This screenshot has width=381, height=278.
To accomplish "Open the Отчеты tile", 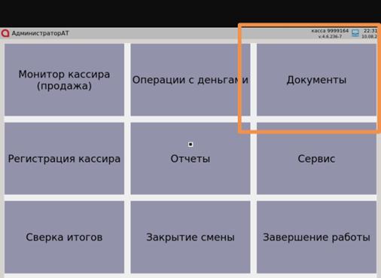I will click(x=190, y=158).
